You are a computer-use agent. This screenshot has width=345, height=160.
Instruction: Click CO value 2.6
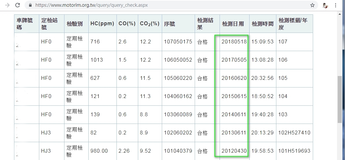122,42
